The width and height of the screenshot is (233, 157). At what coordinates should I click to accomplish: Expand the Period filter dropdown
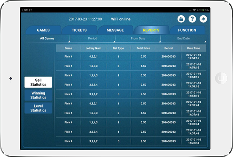point(93,38)
